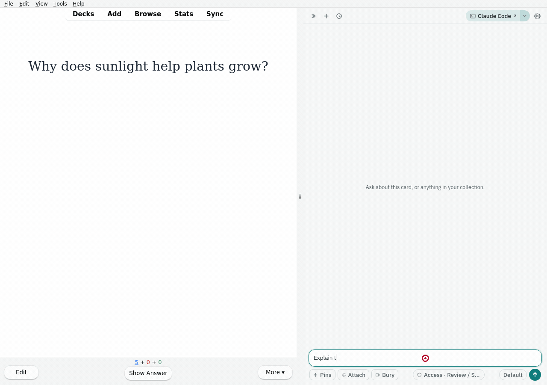Image resolution: width=547 pixels, height=385 pixels.
Task: Click the red learning count "0"
Action: (148, 362)
